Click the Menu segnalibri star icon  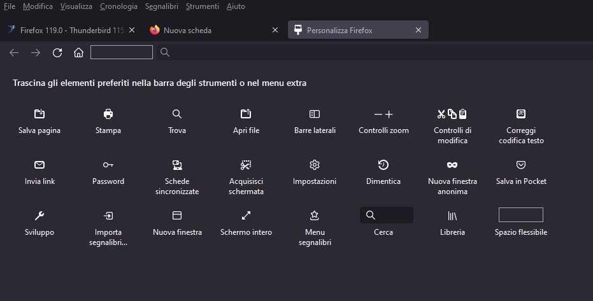tap(315, 215)
